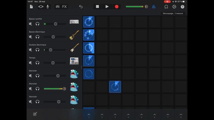Open the help question mark
Viewport: 214px width, 120px height.
pyautogui.click(x=183, y=7)
